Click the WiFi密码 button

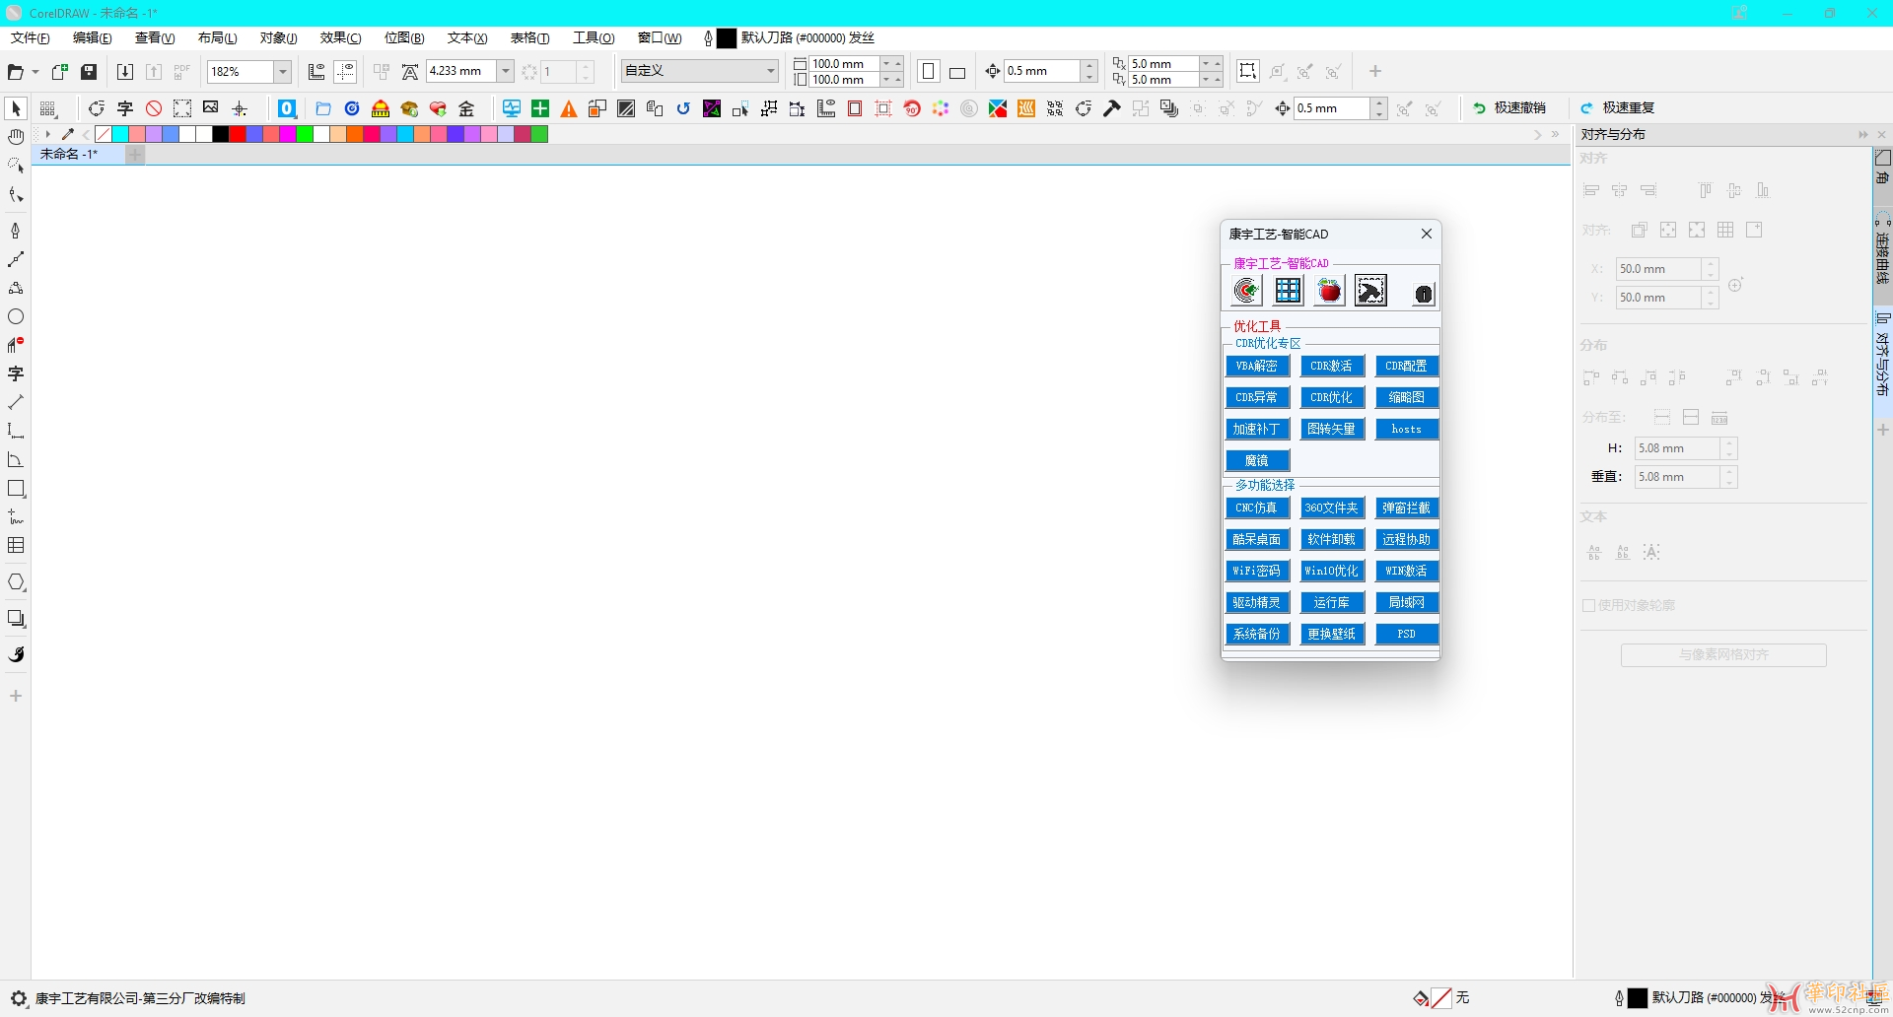tap(1257, 571)
